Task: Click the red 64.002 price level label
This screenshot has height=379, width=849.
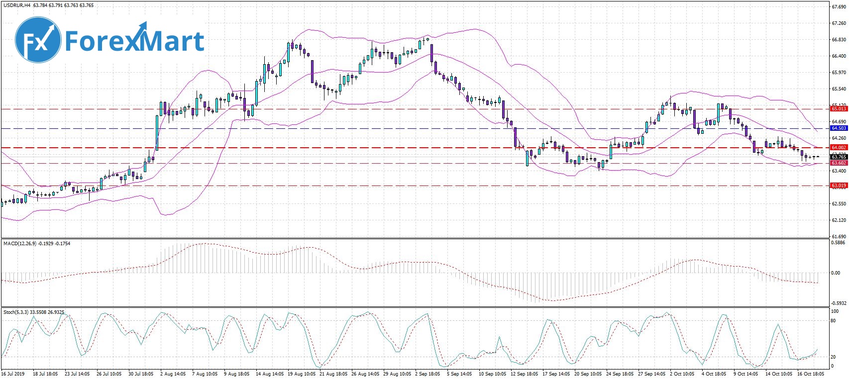Action: (x=839, y=148)
